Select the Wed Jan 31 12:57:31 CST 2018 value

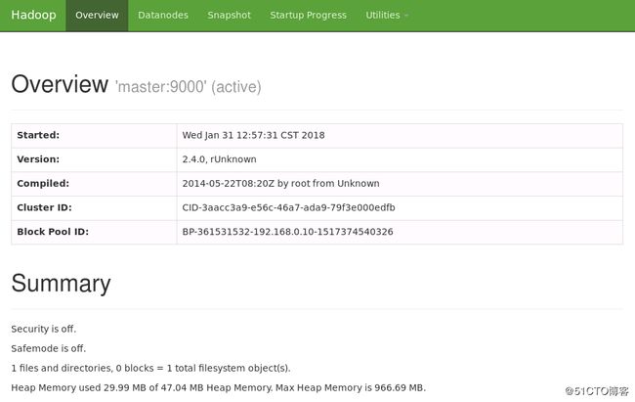point(254,135)
